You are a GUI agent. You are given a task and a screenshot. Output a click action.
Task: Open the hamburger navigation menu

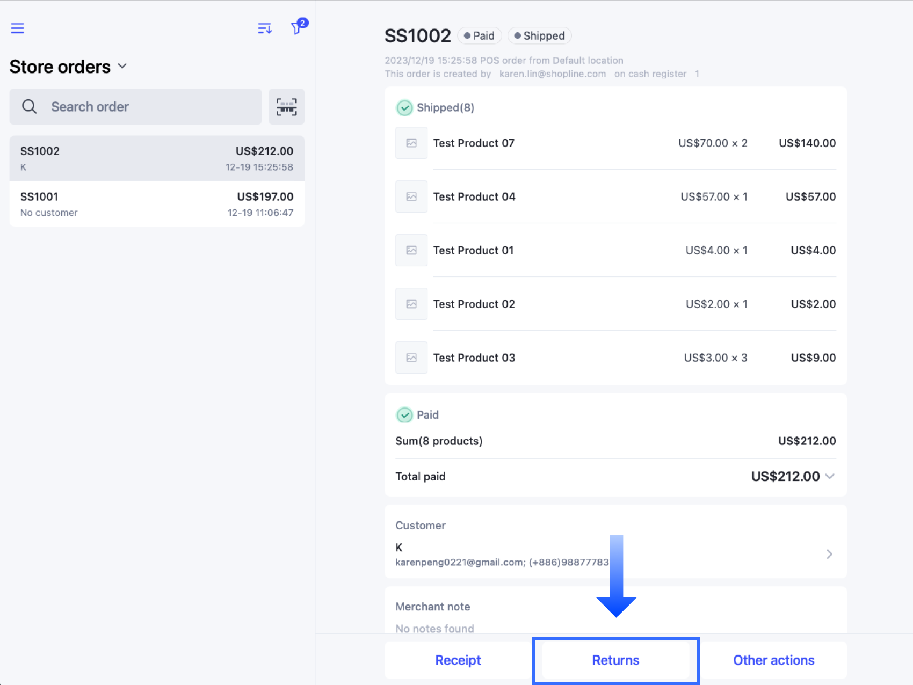[17, 28]
